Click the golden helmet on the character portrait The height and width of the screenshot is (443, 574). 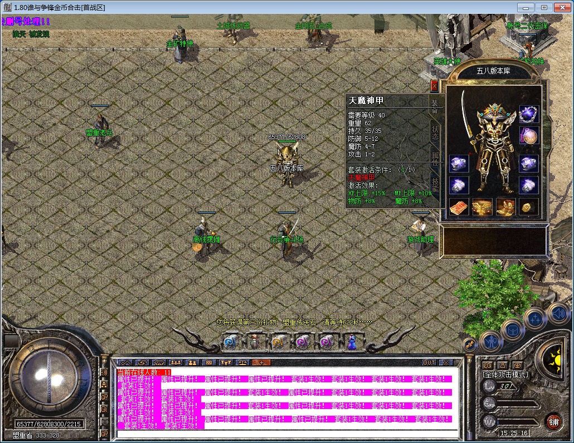point(495,112)
